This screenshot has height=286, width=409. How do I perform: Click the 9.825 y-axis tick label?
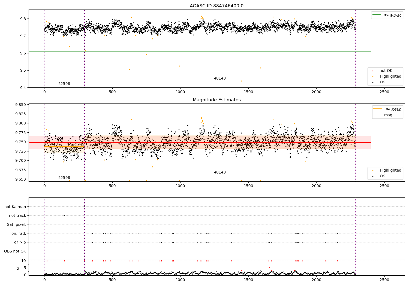coord(21,114)
